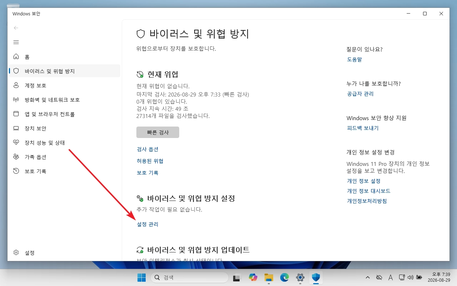Click the history icon for sidebar 보호 기록
Image resolution: width=457 pixels, height=286 pixels.
point(16,171)
